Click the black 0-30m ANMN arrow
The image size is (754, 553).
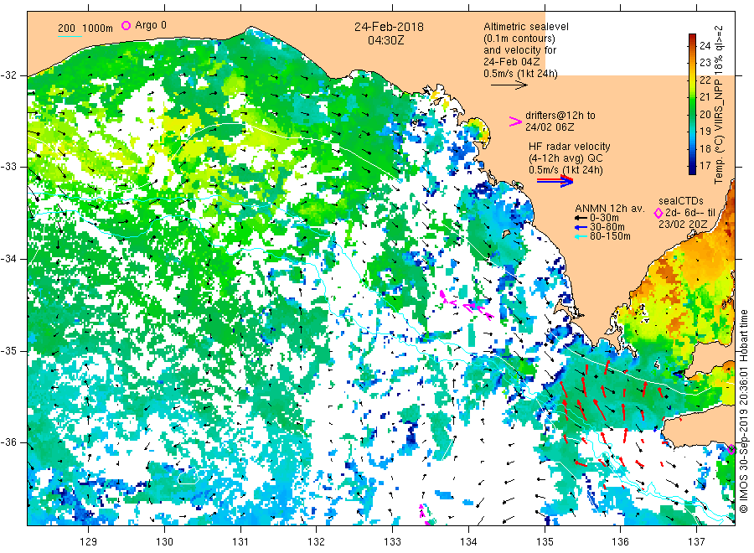coord(581,219)
